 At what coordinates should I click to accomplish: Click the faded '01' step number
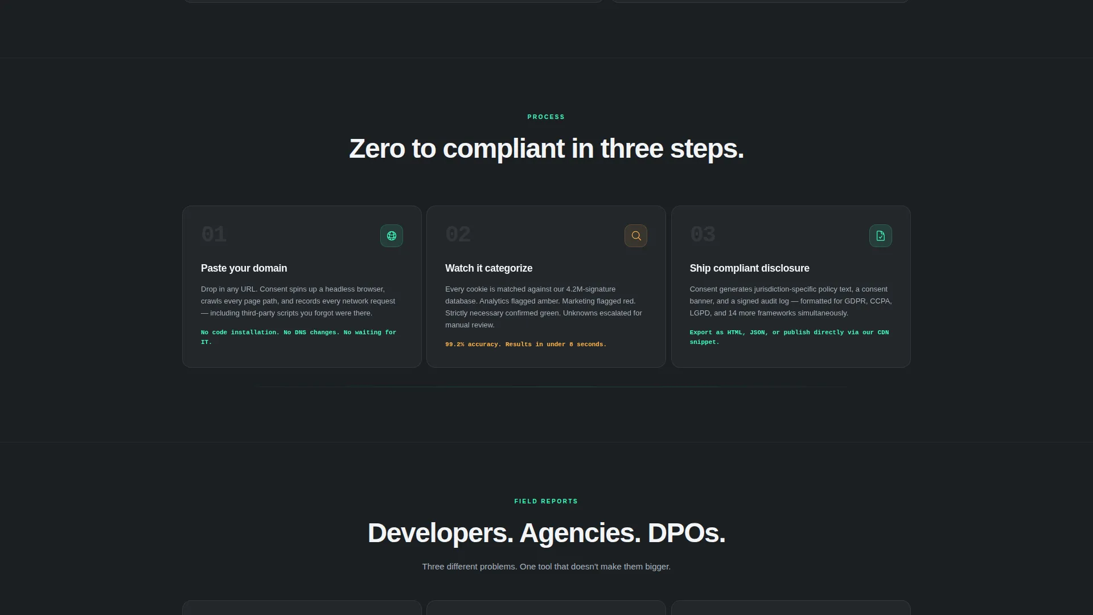click(213, 235)
